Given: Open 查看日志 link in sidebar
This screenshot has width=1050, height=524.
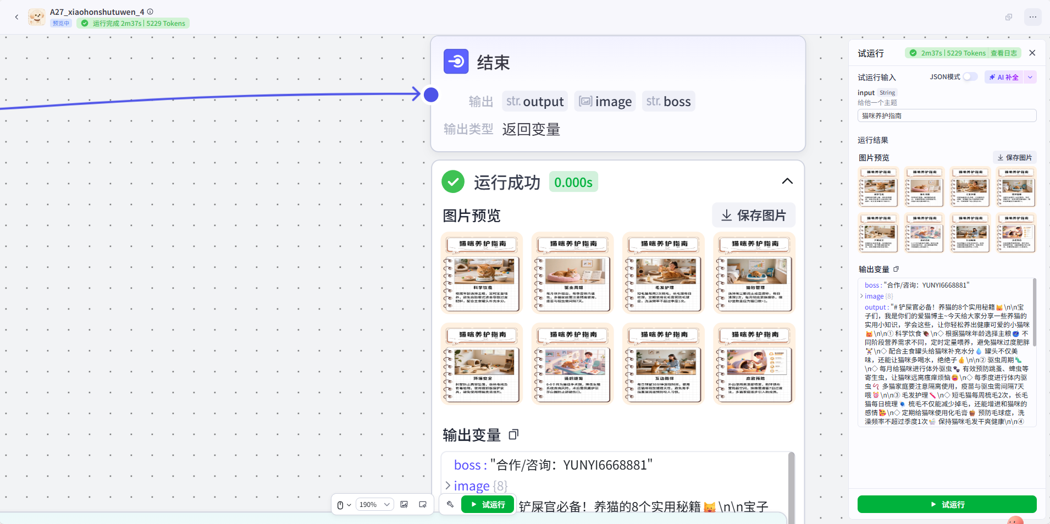Looking at the screenshot, I should pos(1004,53).
